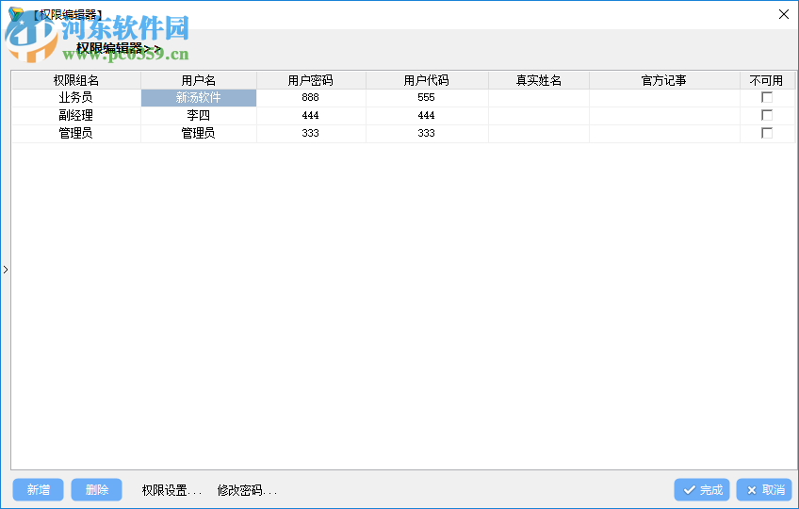This screenshot has height=509, width=799.
Task: Select the 新汤软件 username cell
Action: [x=199, y=97]
